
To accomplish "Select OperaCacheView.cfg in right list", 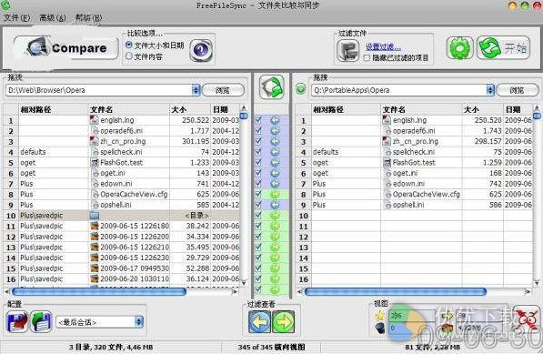I will point(427,195).
